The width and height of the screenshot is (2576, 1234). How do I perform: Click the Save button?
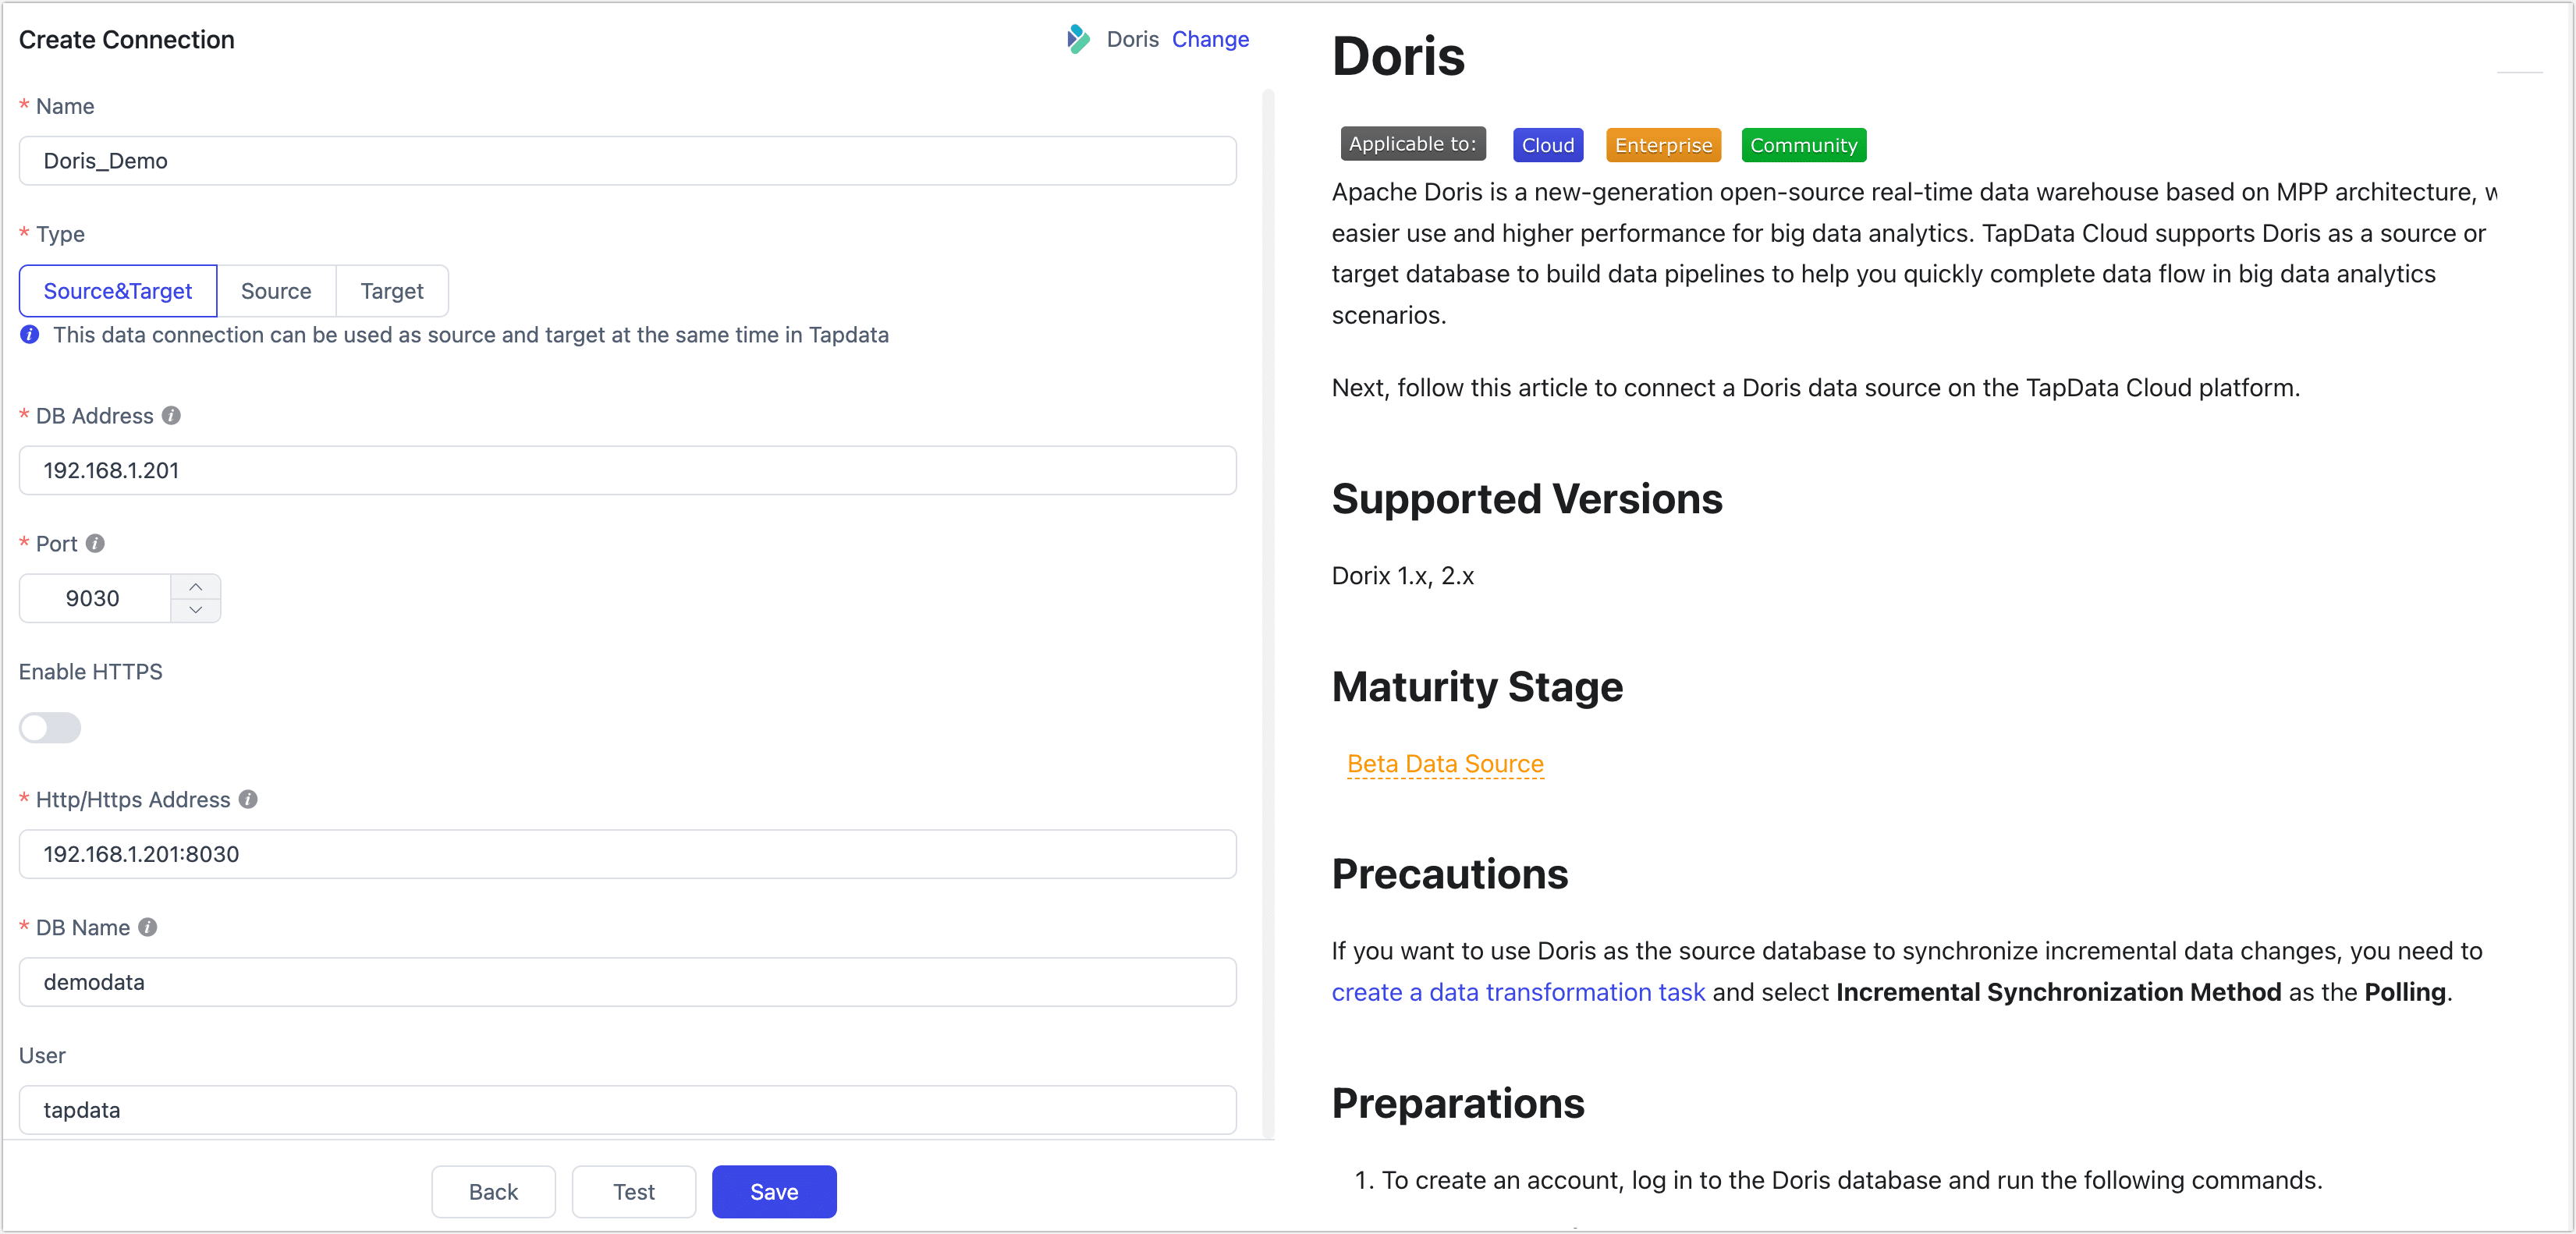click(774, 1191)
